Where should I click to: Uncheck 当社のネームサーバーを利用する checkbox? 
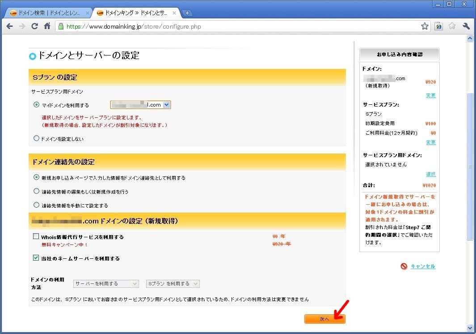(36, 258)
